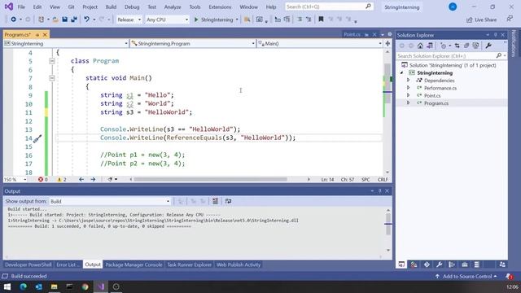521x293 pixels.
Task: Click the split editor plus icon
Action: (387, 43)
